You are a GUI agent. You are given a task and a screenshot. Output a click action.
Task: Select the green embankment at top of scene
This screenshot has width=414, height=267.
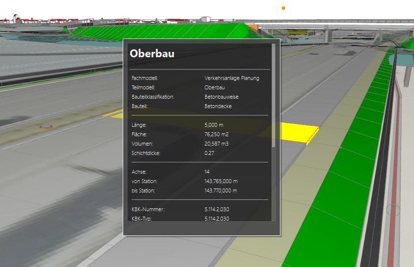click(164, 31)
